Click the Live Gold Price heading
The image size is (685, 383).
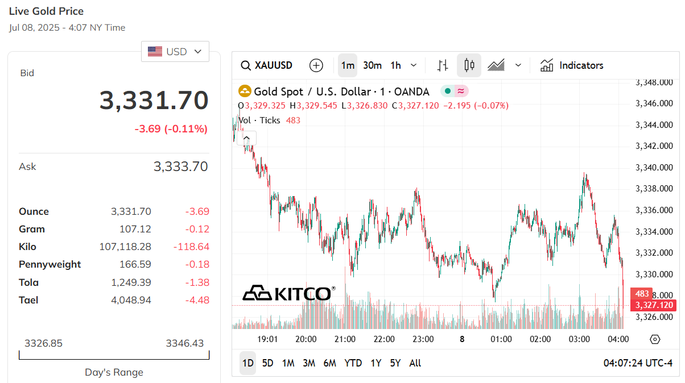click(x=46, y=11)
